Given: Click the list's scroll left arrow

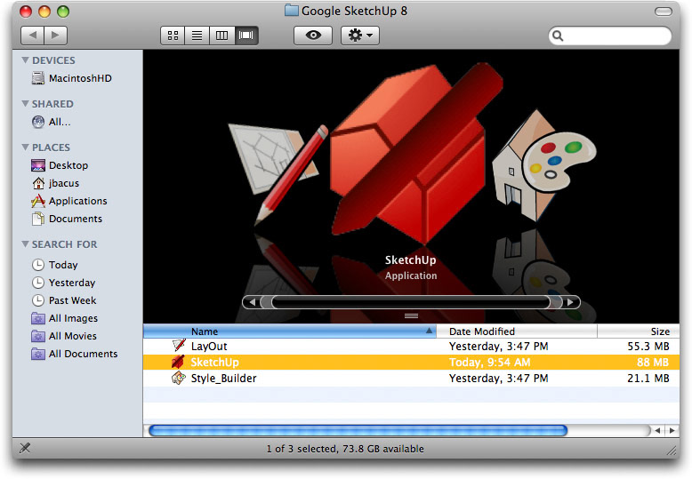Looking at the screenshot, I should click(x=657, y=430).
